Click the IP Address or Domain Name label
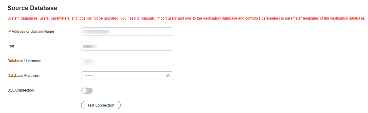 click(31, 31)
